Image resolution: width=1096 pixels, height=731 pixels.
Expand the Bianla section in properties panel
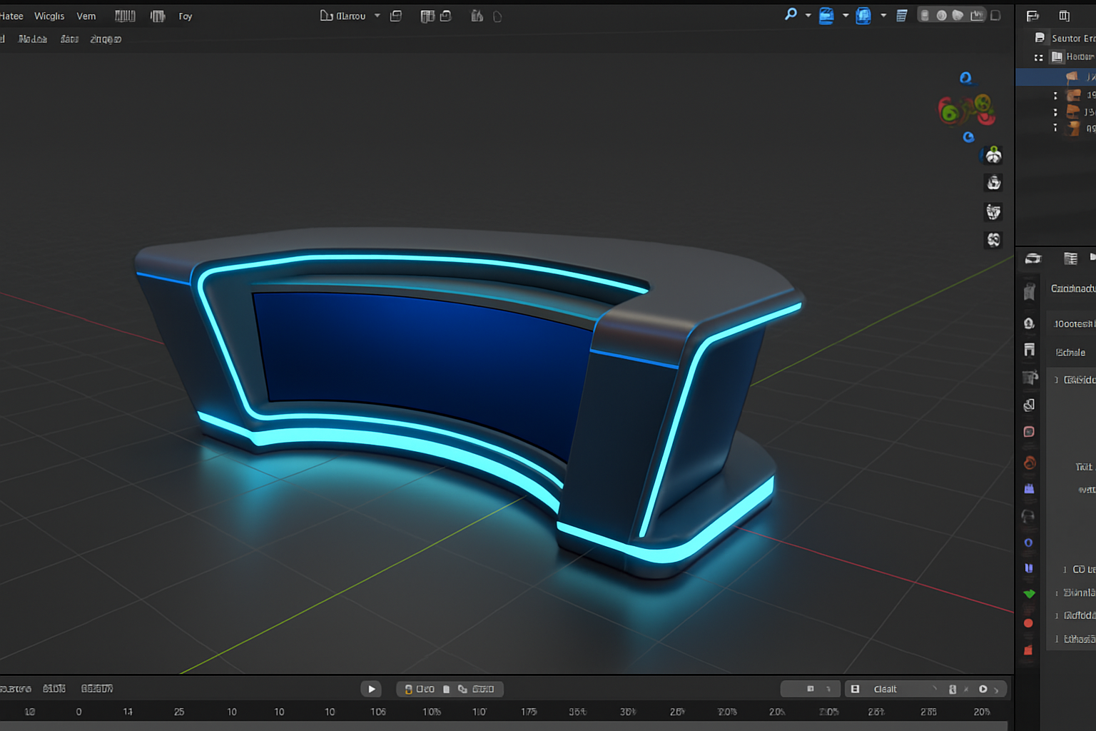tap(1057, 593)
